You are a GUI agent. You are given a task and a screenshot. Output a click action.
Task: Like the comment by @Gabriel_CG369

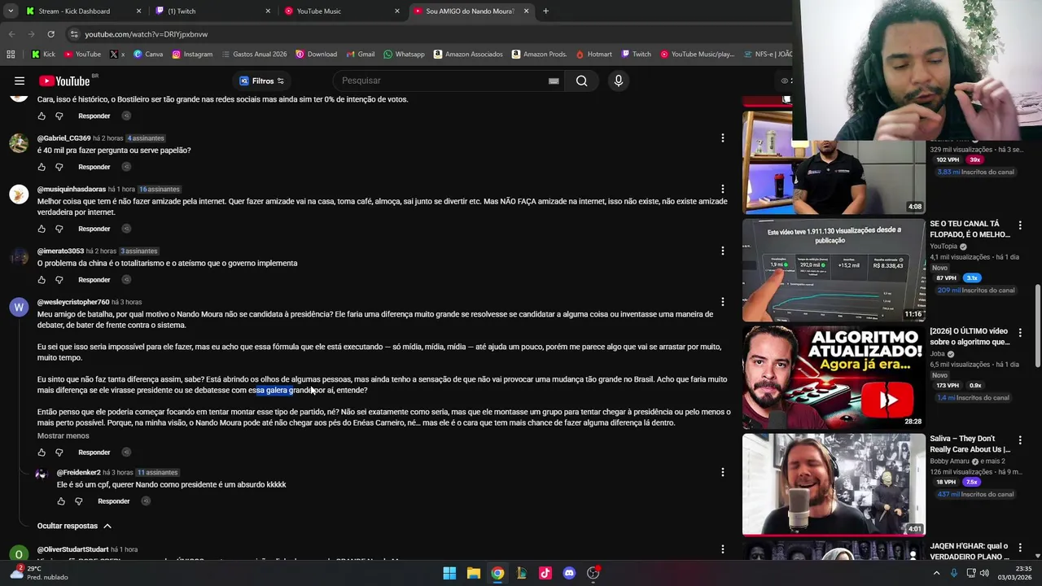pos(42,167)
